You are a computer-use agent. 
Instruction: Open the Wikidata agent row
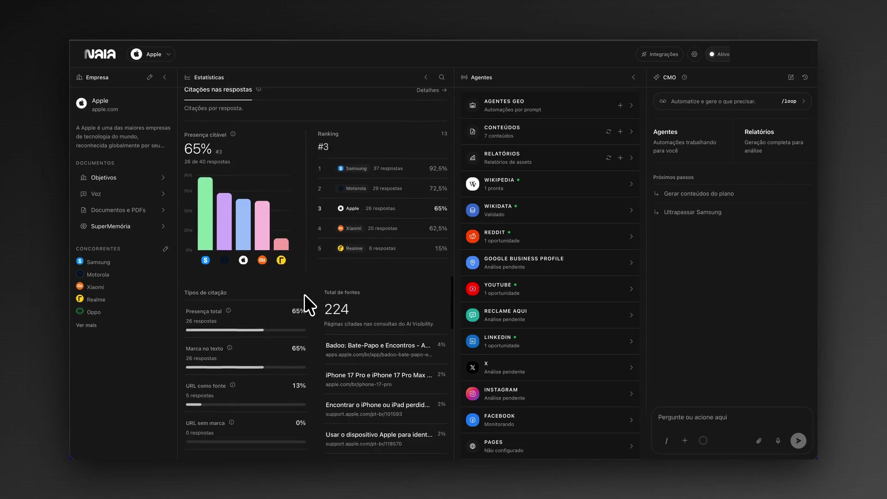(550, 210)
